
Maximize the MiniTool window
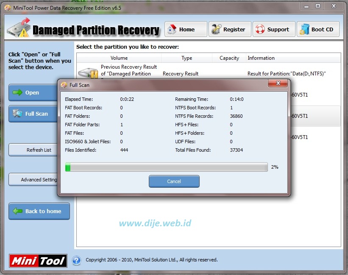click(x=318, y=6)
